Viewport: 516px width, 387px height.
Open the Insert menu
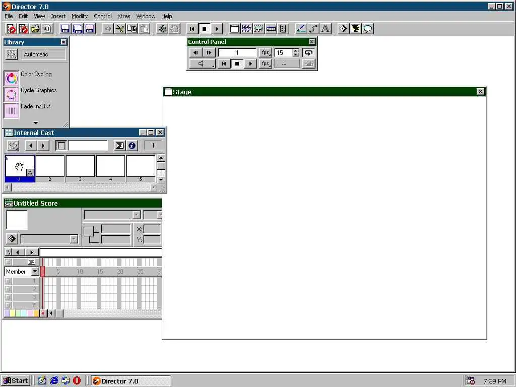58,16
